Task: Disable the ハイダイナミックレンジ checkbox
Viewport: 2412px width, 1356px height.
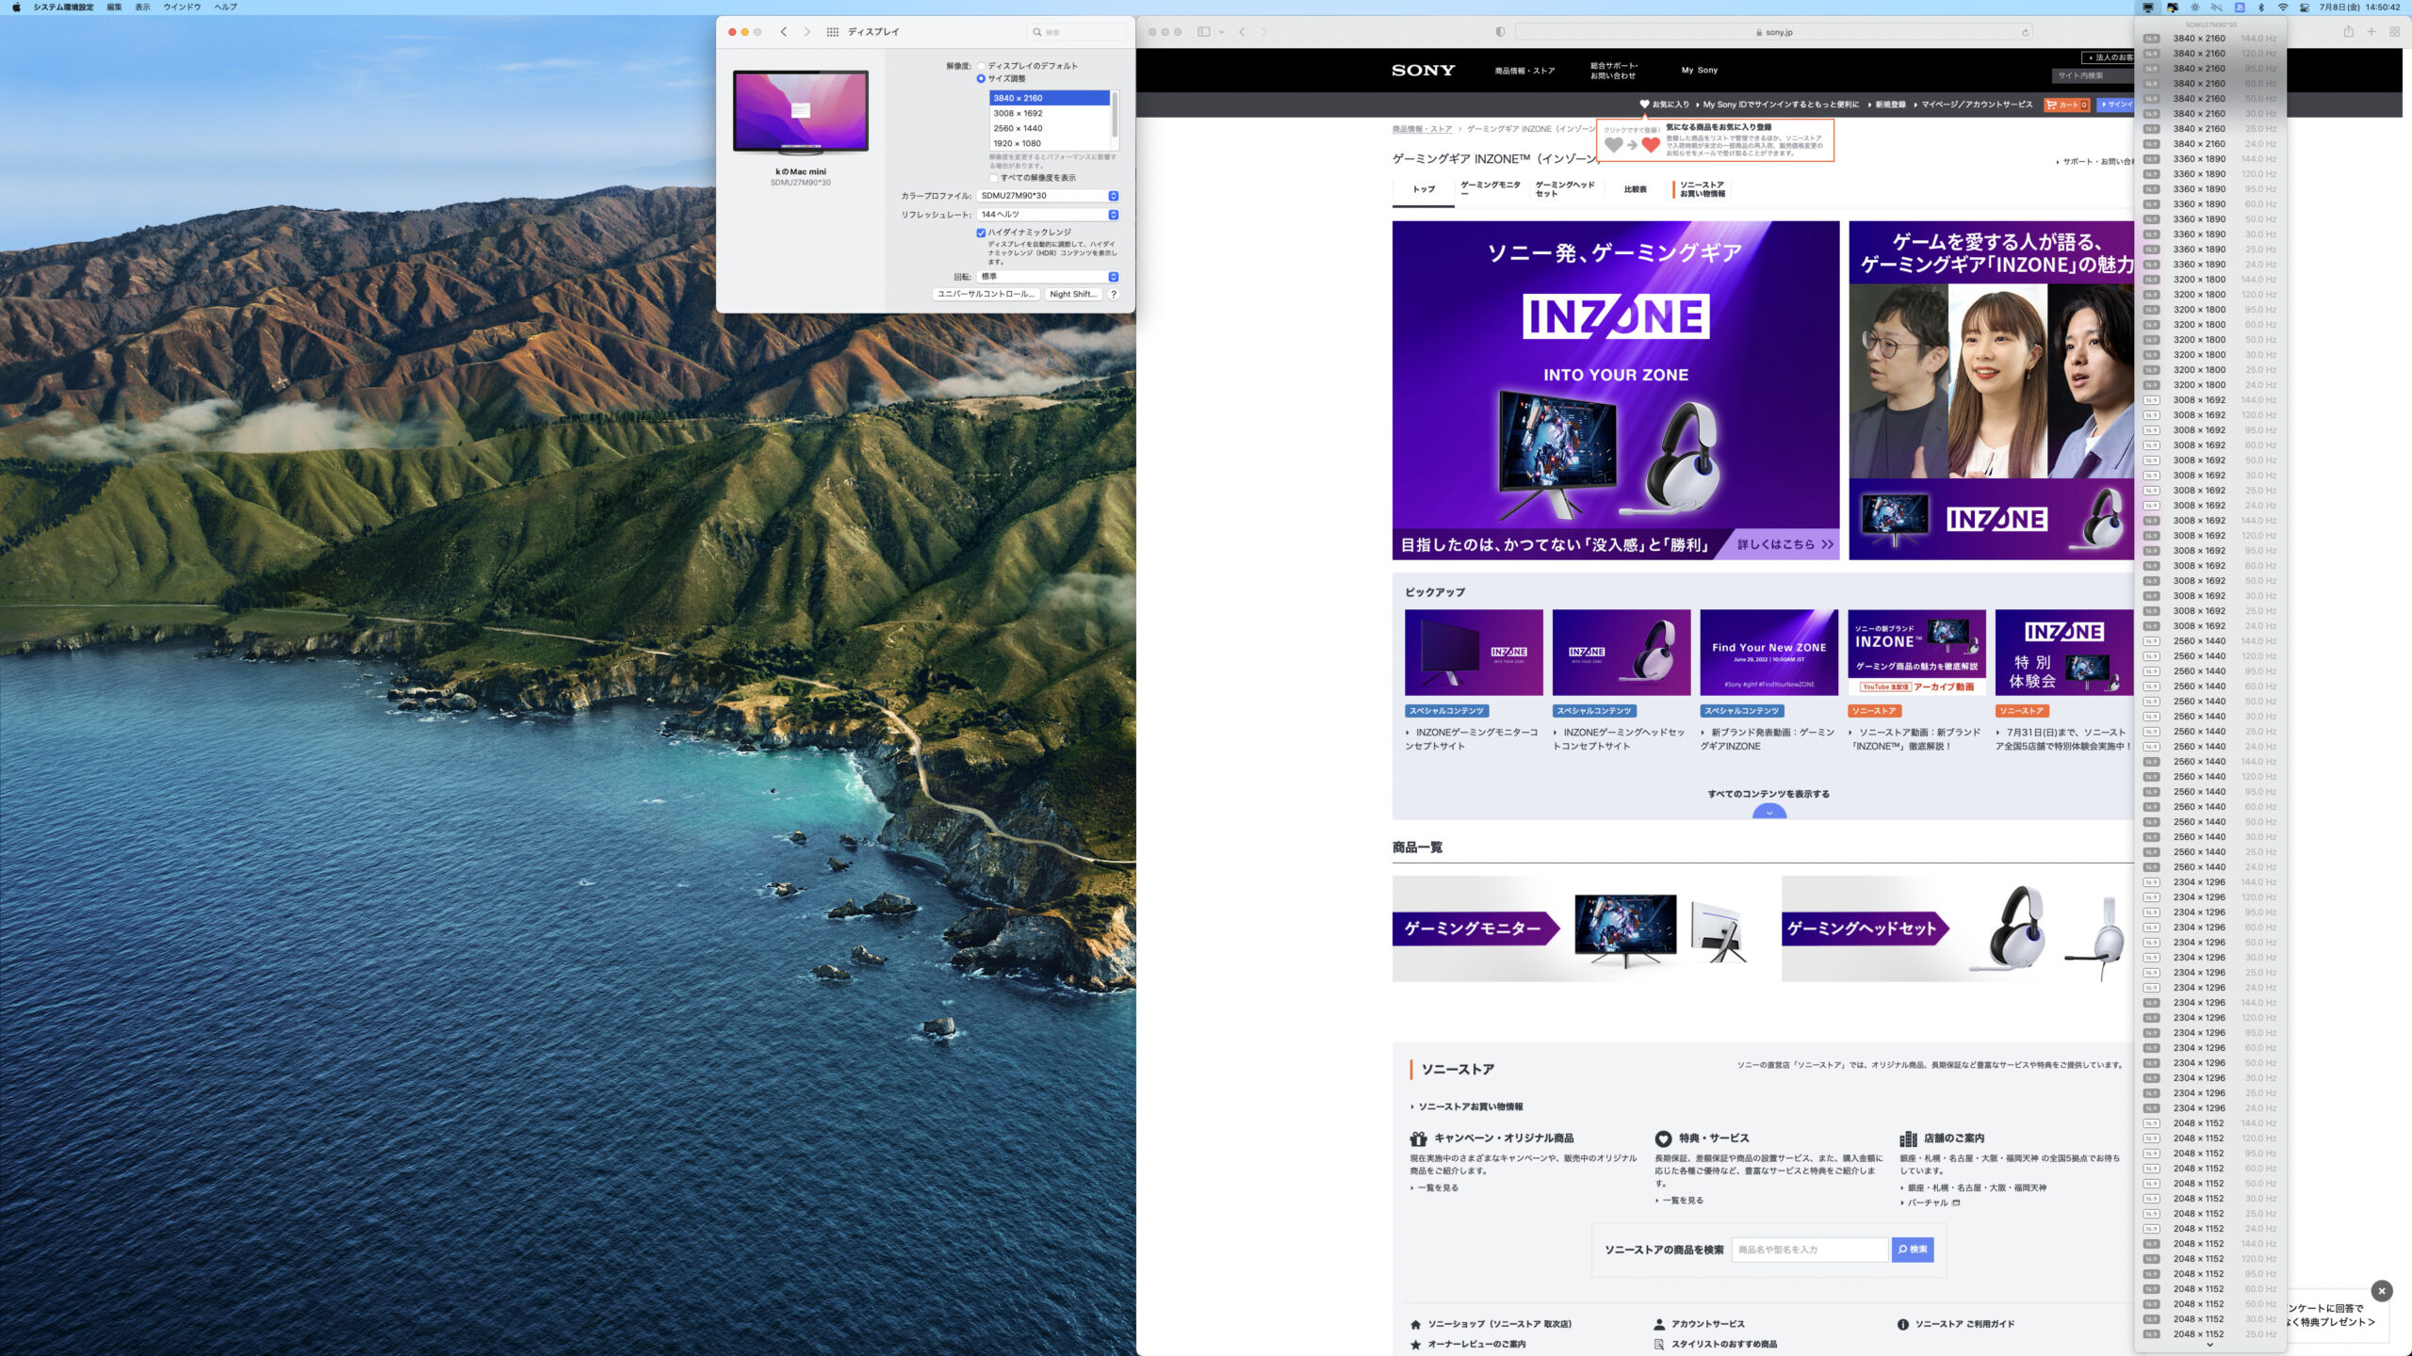Action: click(x=981, y=233)
